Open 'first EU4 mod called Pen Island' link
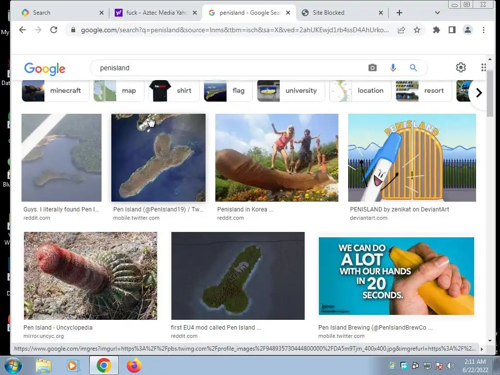 tap(216, 328)
